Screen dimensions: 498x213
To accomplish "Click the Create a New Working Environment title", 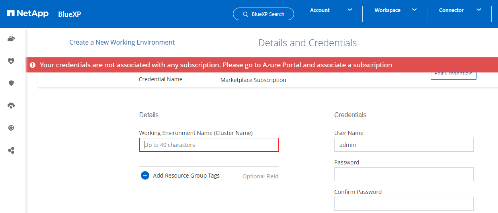I will tap(122, 42).
